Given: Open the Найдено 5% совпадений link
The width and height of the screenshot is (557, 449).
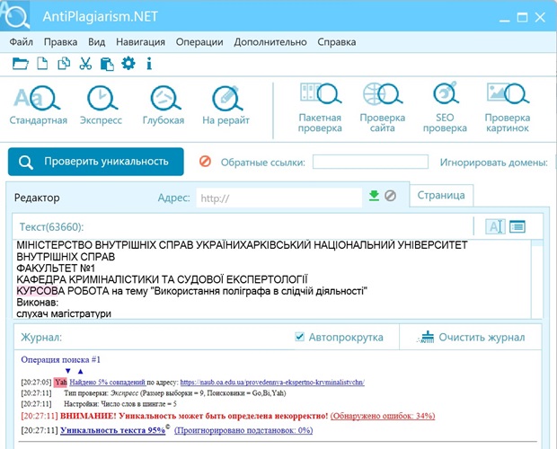Looking at the screenshot, I should pos(108,383).
